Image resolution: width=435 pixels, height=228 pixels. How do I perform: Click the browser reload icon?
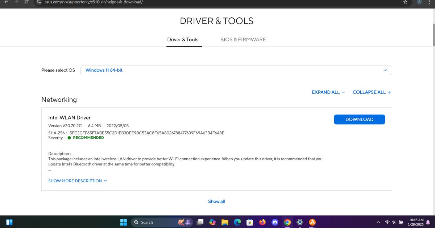point(26,2)
